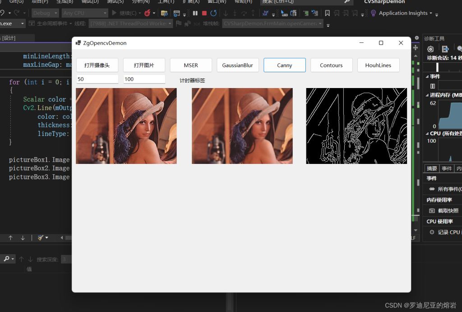Click the Diagnostic Tools export icon

(445, 49)
